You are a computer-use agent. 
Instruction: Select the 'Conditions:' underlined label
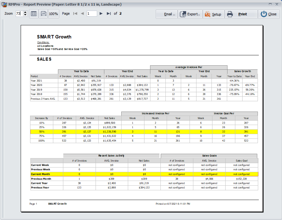point(43,42)
